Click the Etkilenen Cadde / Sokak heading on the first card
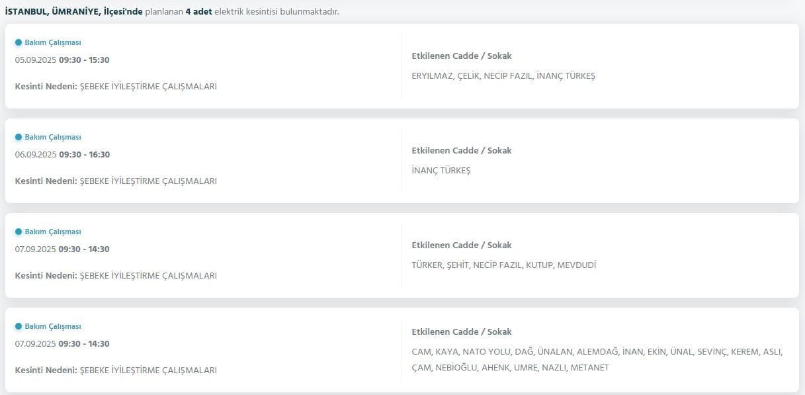The height and width of the screenshot is (395, 805). pos(462,56)
